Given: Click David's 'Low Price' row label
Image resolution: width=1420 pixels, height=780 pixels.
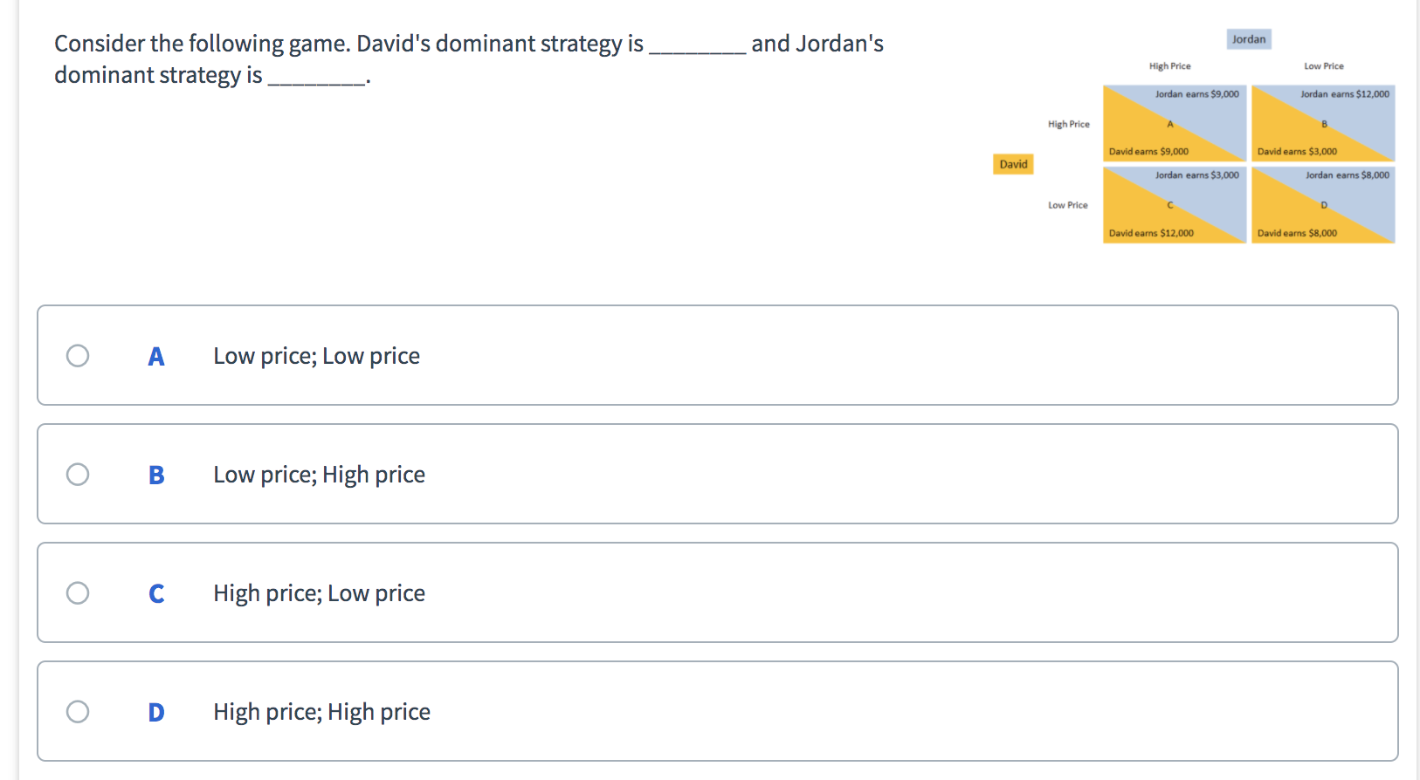Looking at the screenshot, I should (1067, 204).
